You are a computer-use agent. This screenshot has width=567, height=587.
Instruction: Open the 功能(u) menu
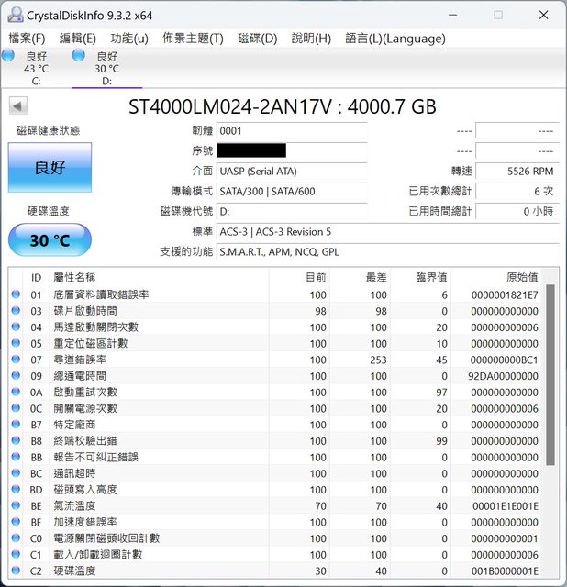point(129,39)
